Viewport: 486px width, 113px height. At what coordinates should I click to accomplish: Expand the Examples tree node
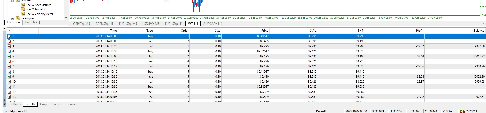tap(13, 18)
